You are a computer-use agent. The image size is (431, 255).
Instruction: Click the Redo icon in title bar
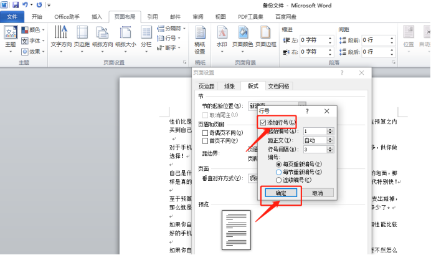click(39, 5)
